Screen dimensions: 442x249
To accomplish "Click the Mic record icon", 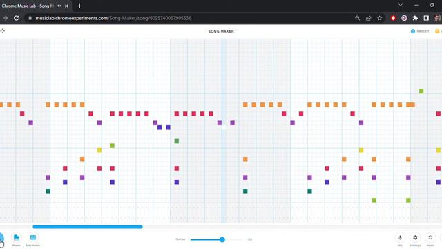I will coord(400,238).
